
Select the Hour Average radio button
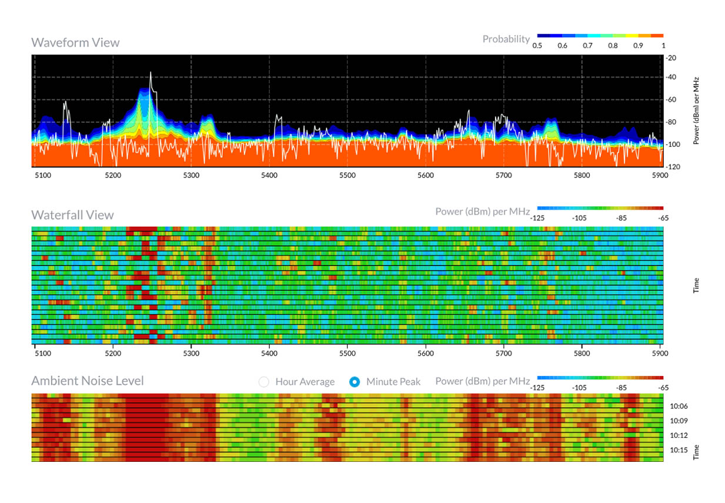click(x=264, y=382)
